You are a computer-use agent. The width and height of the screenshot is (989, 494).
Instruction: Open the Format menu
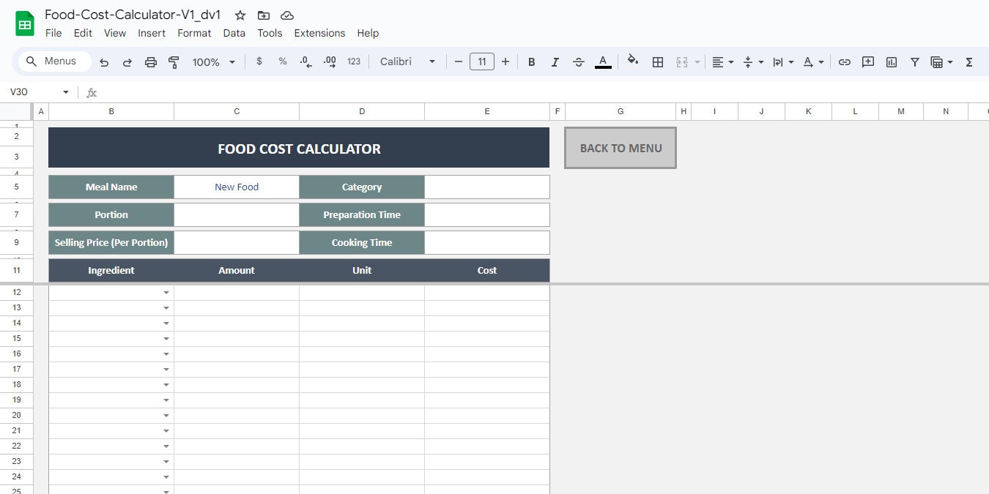tap(194, 33)
